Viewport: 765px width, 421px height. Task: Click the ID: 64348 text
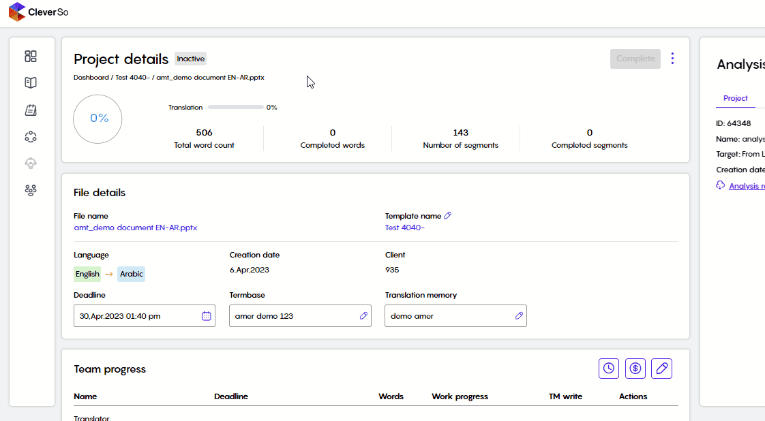pos(733,123)
